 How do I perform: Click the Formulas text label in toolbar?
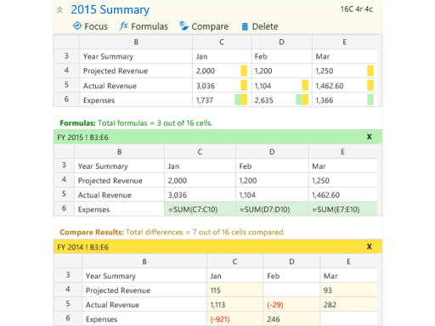point(150,26)
